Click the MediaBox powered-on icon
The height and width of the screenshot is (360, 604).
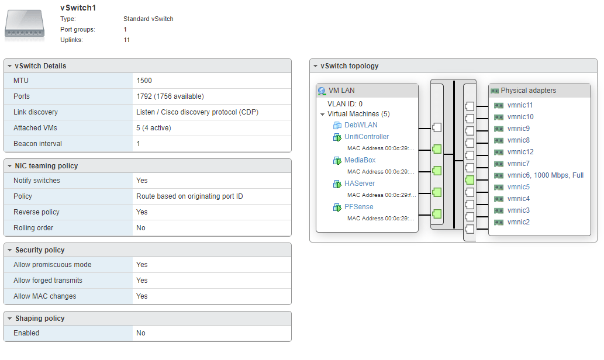pyautogui.click(x=338, y=160)
